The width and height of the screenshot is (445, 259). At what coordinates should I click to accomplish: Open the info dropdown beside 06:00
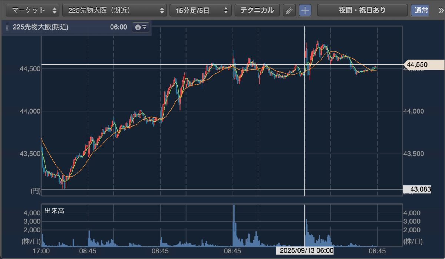point(141,27)
